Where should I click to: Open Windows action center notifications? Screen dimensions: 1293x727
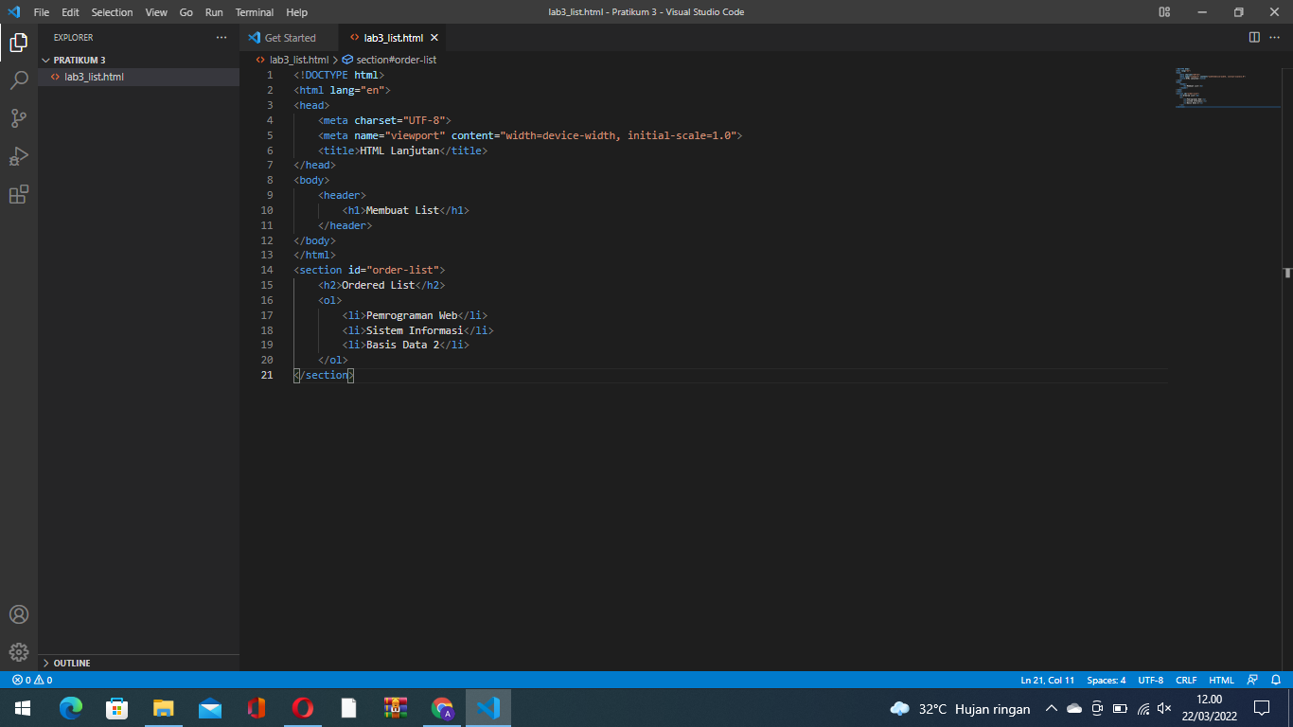pyautogui.click(x=1262, y=708)
